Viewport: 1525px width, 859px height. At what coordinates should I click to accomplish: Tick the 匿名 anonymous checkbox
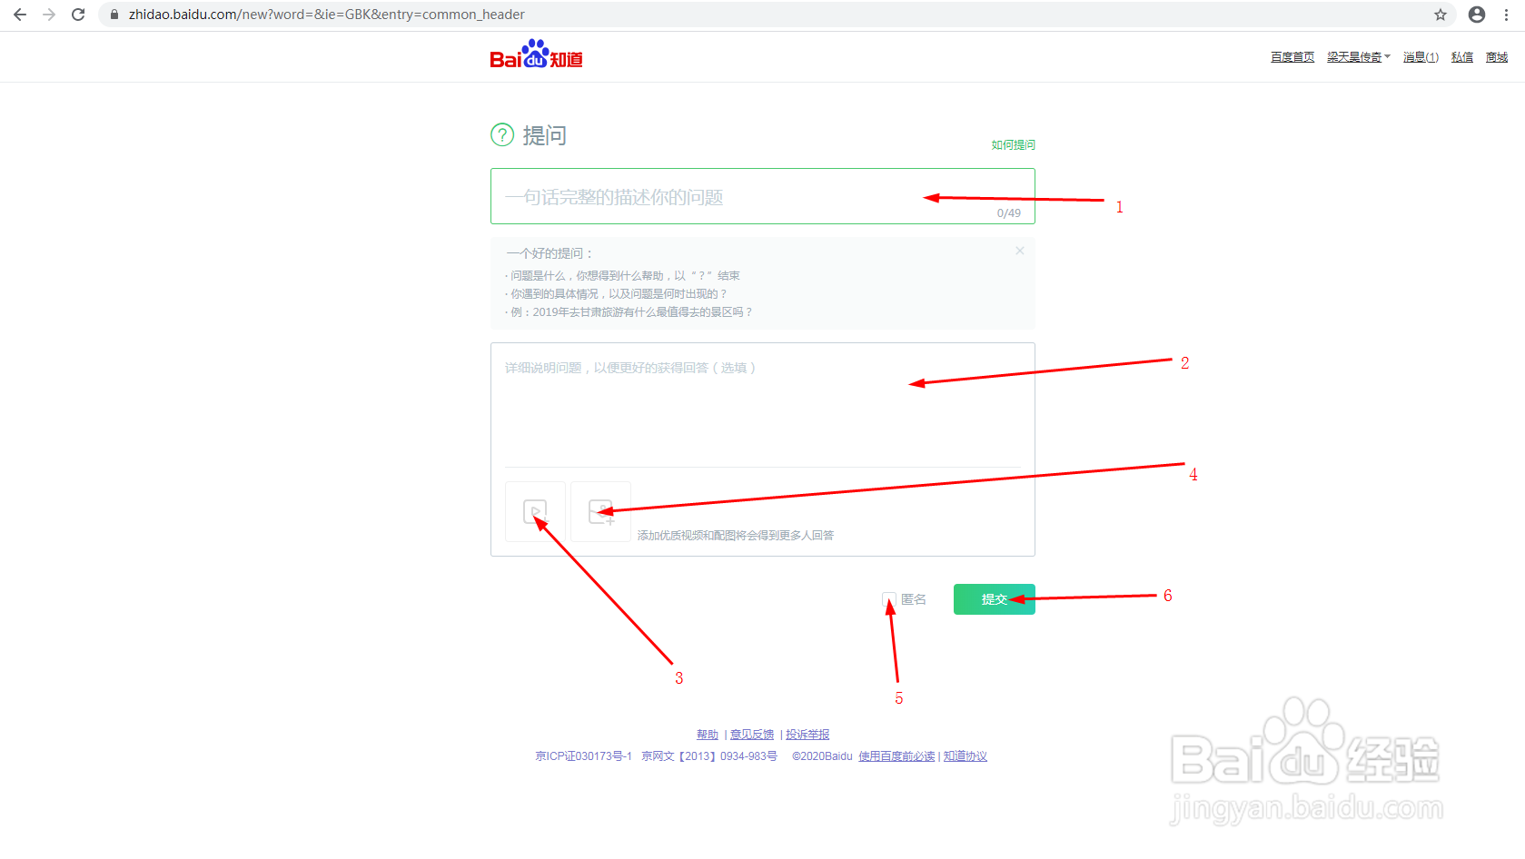(889, 599)
